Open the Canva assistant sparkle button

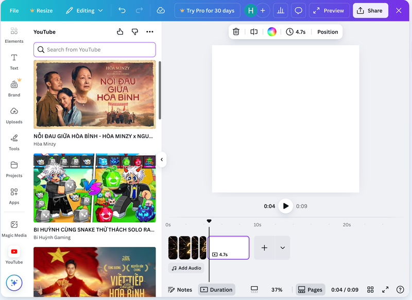coord(14,282)
